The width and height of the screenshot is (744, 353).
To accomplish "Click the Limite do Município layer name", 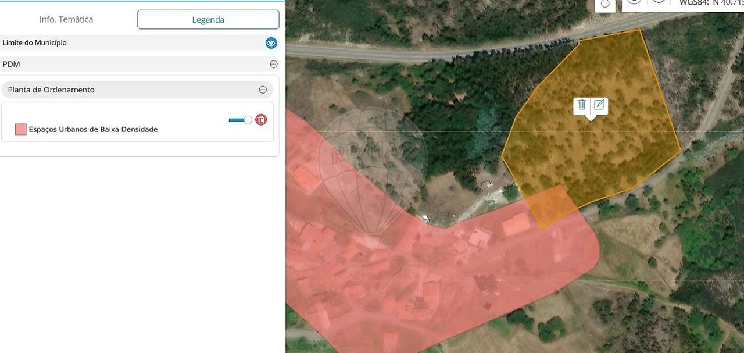I will pos(35,43).
